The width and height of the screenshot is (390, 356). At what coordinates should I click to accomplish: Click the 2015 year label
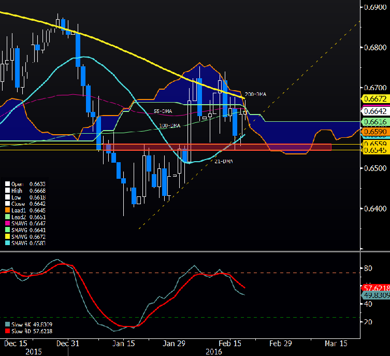point(34,352)
